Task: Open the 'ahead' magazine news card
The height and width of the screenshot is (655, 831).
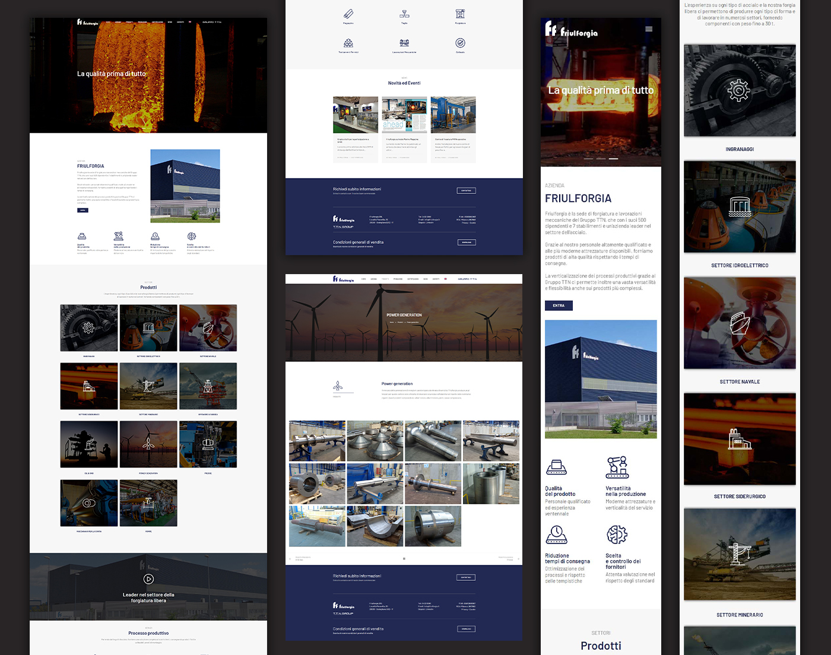Action: pyautogui.click(x=404, y=129)
